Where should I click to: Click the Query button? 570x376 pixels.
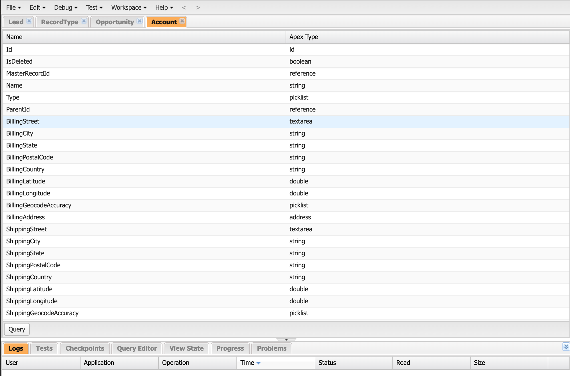pyautogui.click(x=17, y=329)
